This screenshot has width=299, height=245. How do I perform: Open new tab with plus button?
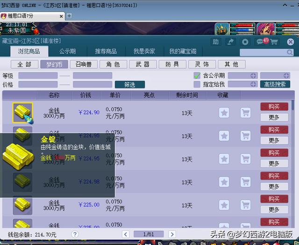69,15
